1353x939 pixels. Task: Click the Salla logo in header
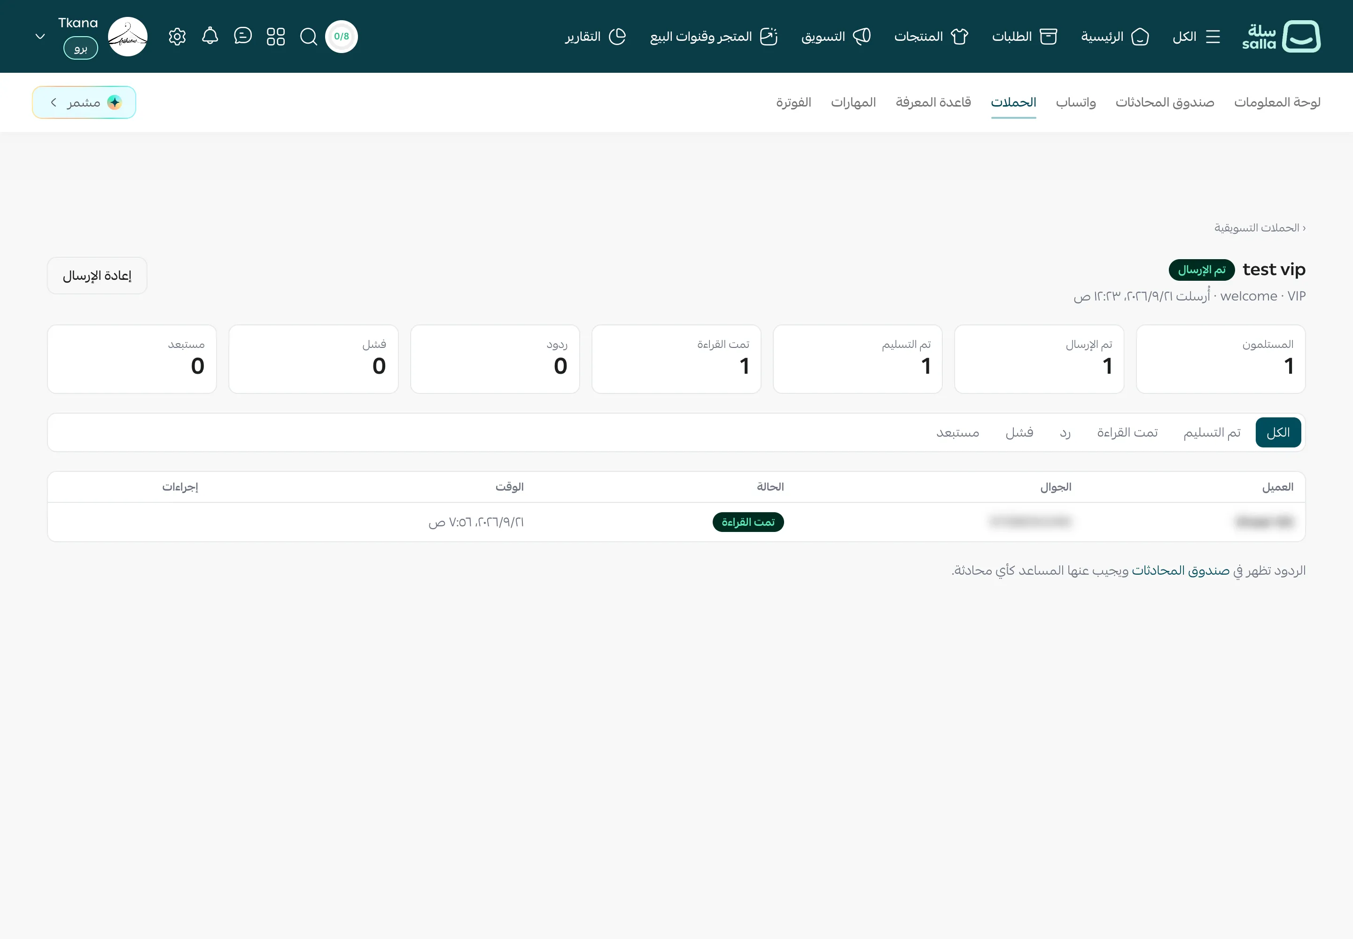click(x=1281, y=37)
